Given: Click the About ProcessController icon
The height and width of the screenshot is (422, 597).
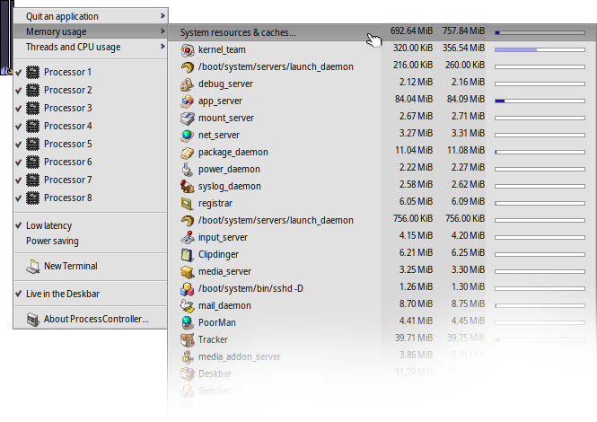Looking at the screenshot, I should tap(33, 319).
